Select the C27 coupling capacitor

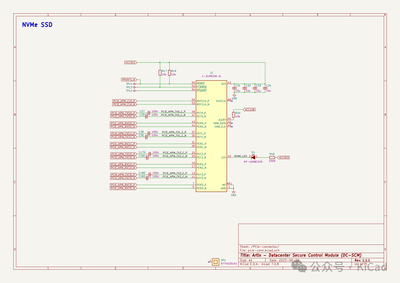(149, 113)
